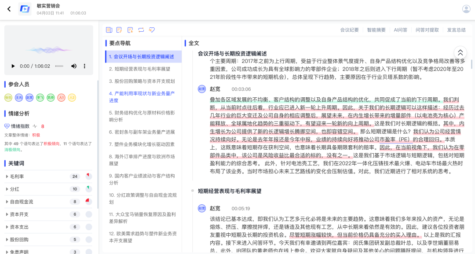
Task: Toggle participant 王光 speaker filter
Action: 19,98
